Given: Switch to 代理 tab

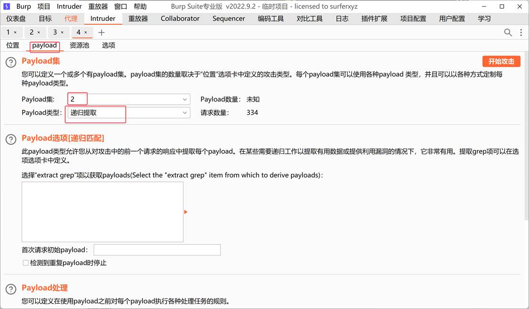Looking at the screenshot, I should tap(71, 19).
